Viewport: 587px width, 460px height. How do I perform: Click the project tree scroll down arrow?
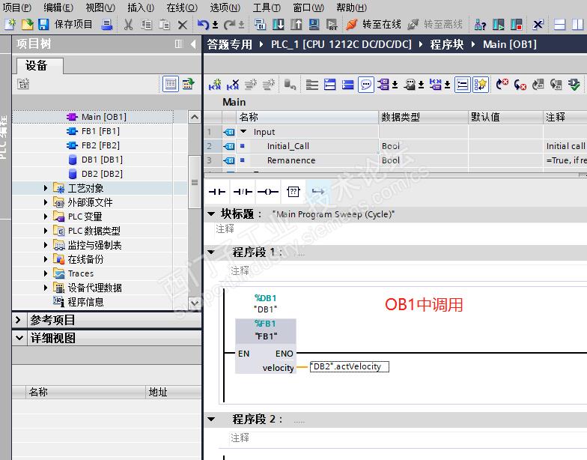pyautogui.click(x=195, y=303)
